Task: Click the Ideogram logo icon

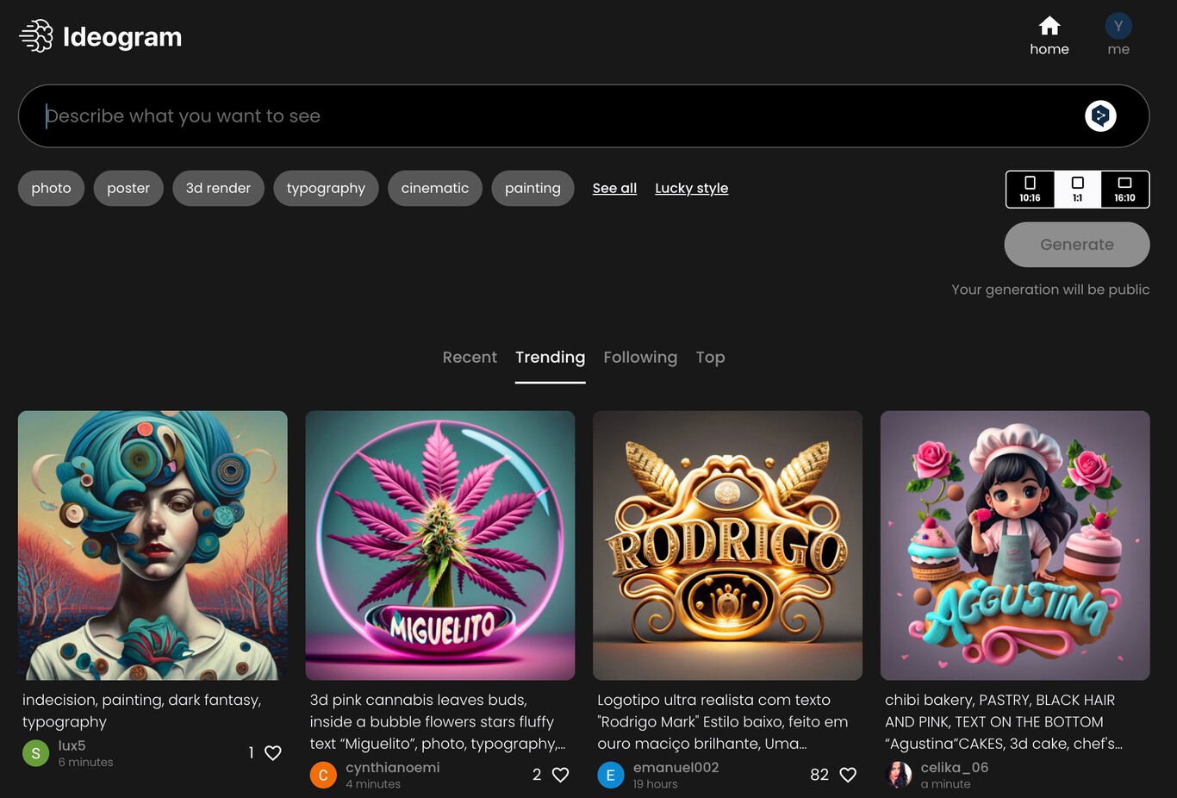Action: pyautogui.click(x=36, y=36)
